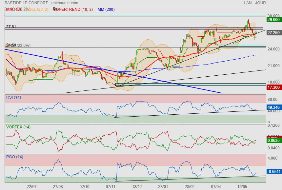The height and width of the screenshot is (190, 282).
Task: Click the 24.000 price axis value
Action: 273,49
